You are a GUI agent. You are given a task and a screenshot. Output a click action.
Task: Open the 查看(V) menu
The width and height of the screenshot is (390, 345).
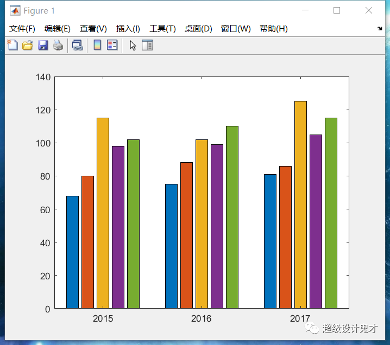click(x=93, y=29)
